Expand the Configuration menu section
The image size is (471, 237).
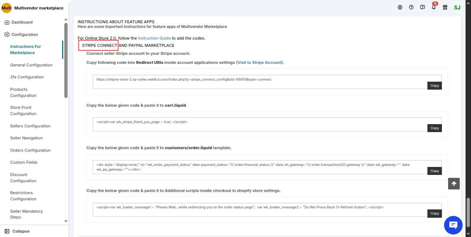pyautogui.click(x=24, y=34)
